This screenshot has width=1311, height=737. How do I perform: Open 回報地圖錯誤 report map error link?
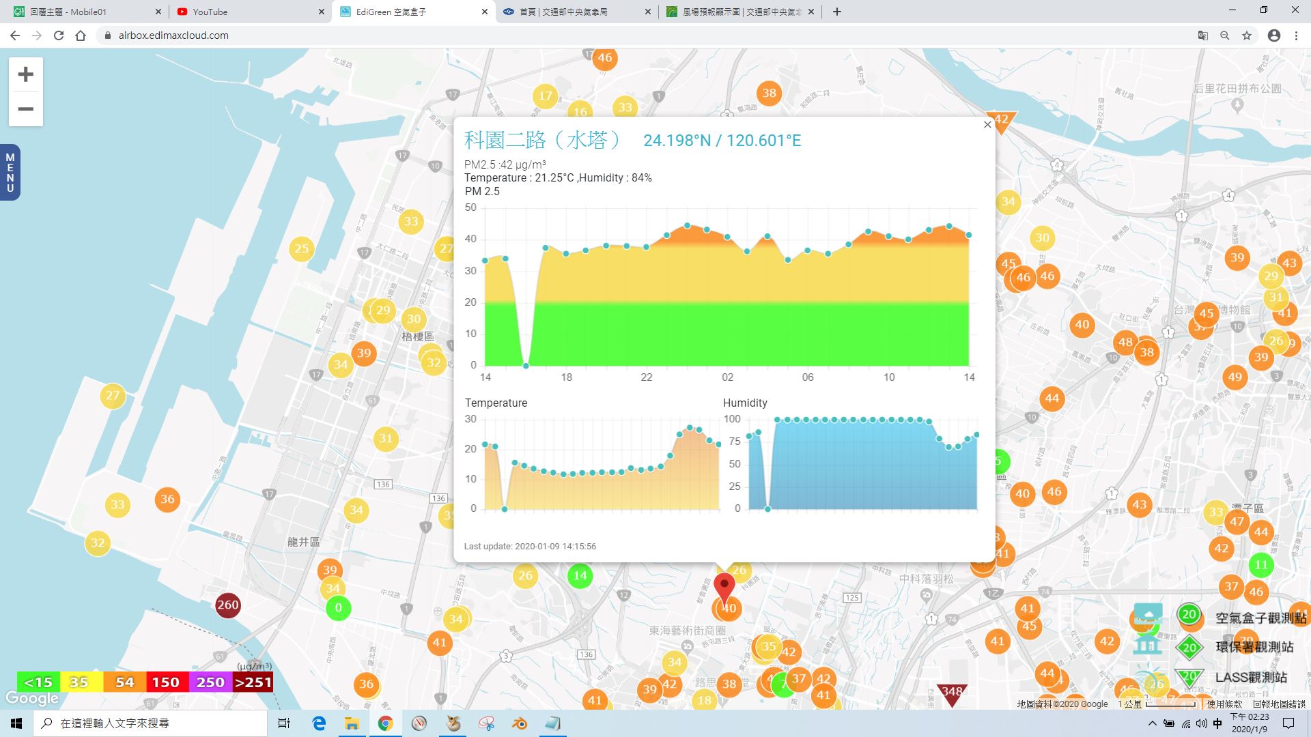(1279, 704)
